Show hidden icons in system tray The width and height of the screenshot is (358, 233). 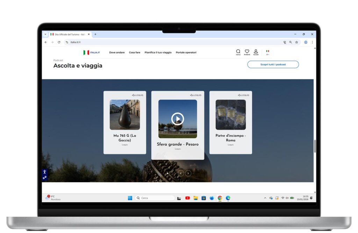265,198
